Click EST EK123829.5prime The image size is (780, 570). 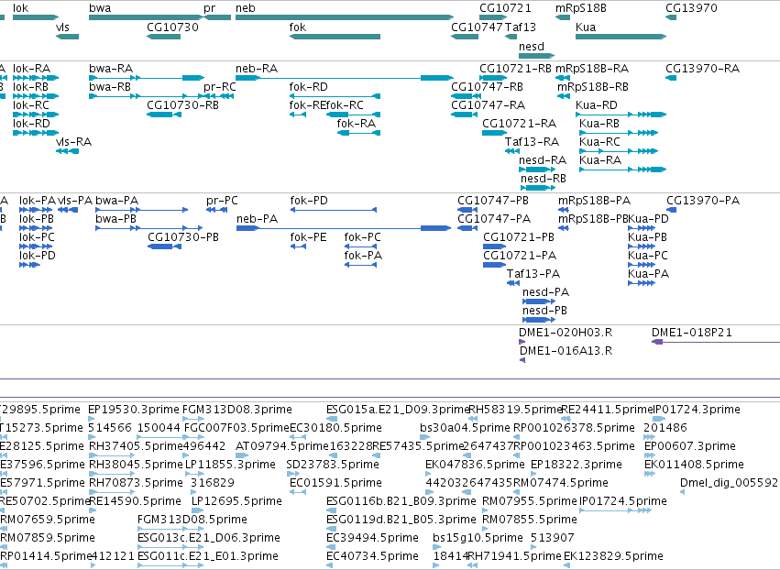[613, 556]
